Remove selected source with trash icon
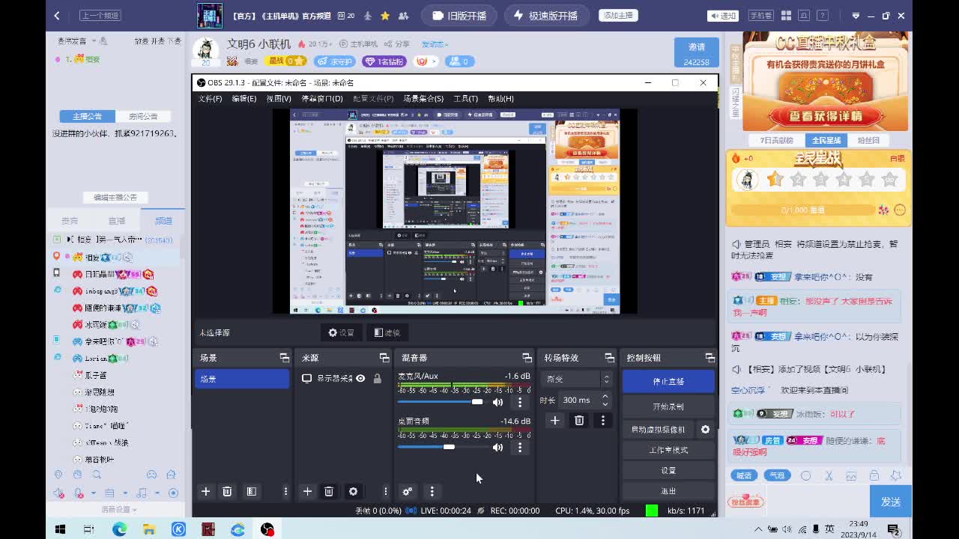The width and height of the screenshot is (959, 539). tap(329, 491)
